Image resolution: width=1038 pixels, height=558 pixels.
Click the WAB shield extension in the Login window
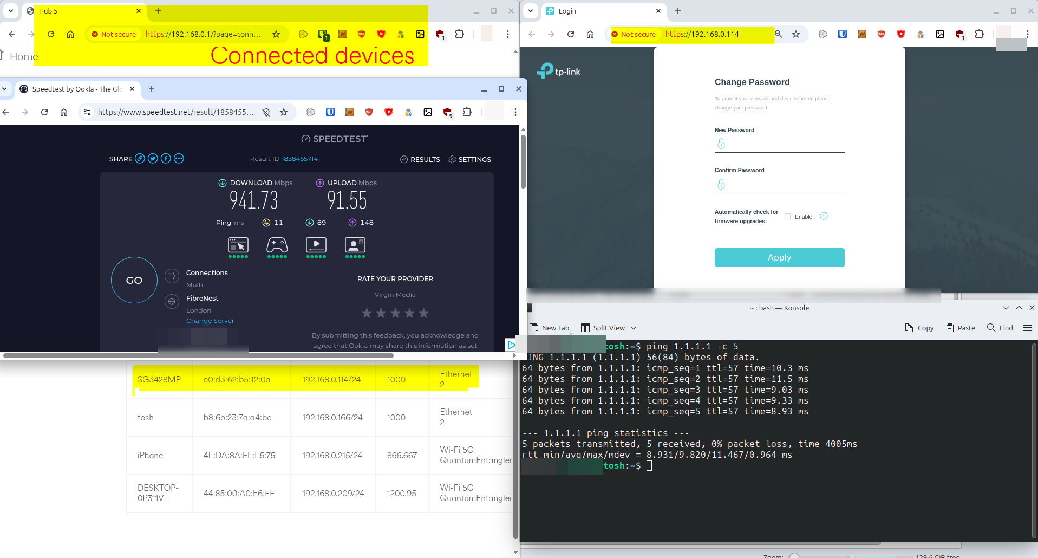tap(882, 34)
